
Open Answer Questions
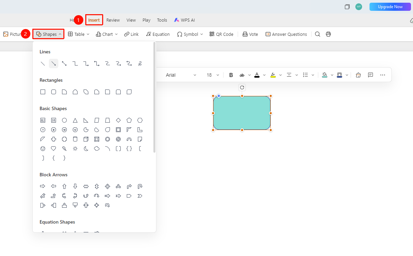[x=286, y=34]
